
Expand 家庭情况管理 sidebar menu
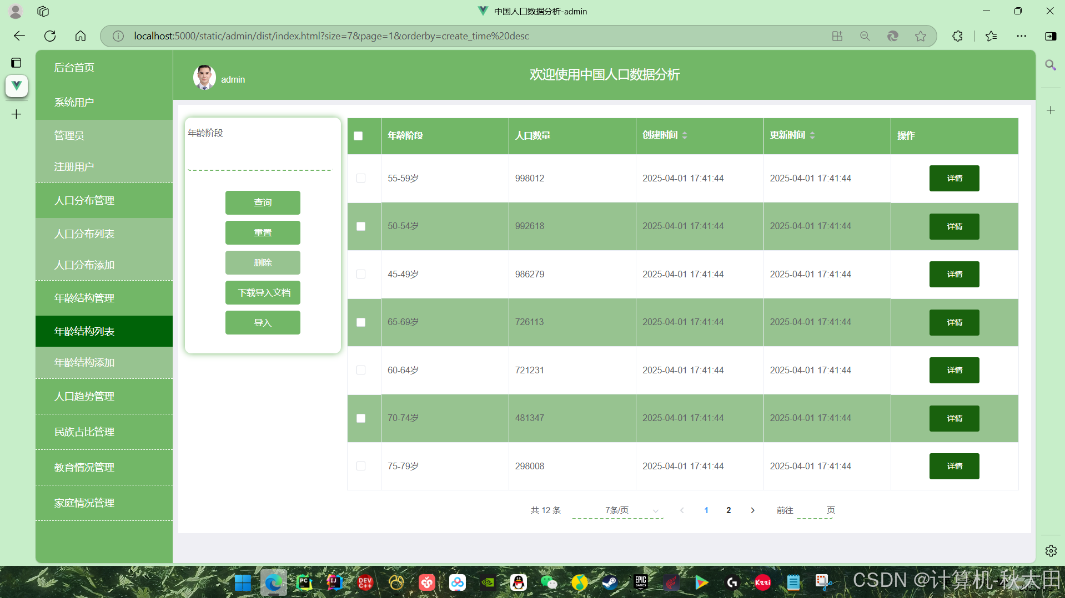[x=104, y=503]
